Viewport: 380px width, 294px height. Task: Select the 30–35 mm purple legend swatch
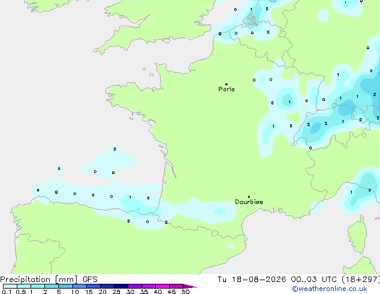click(134, 286)
